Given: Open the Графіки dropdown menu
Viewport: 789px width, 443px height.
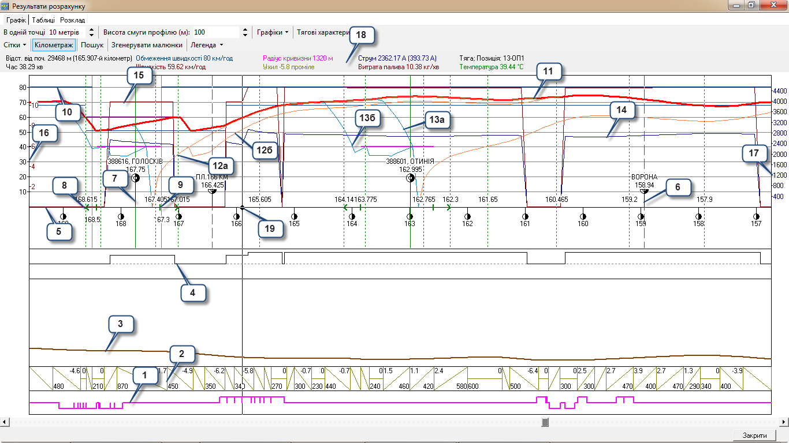Looking at the screenshot, I should coord(273,32).
